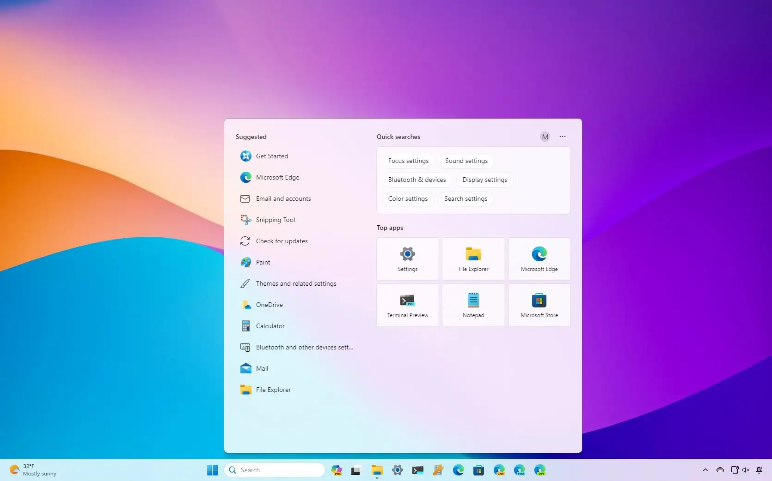
Task: Open OneDrive from Suggested list
Action: (x=296, y=305)
